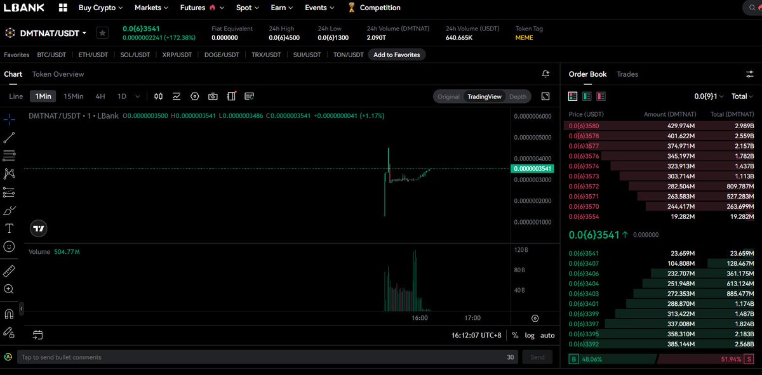Select the brush drawing tool
The width and height of the screenshot is (762, 375).
click(9, 210)
